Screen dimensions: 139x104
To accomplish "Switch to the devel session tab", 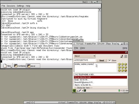I will pyautogui.click(x=33, y=66).
